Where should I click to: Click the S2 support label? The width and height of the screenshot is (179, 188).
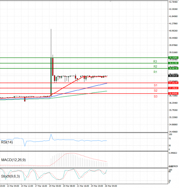[155, 90]
